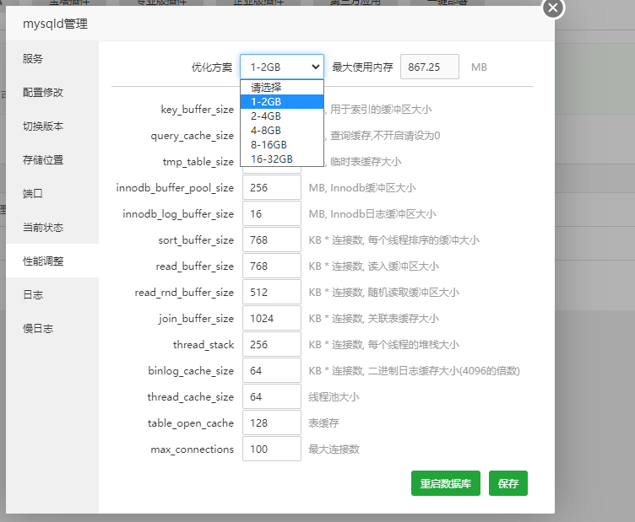Select the 性能调整 sidebar tab
This screenshot has height=522, width=635.
pyautogui.click(x=52, y=261)
